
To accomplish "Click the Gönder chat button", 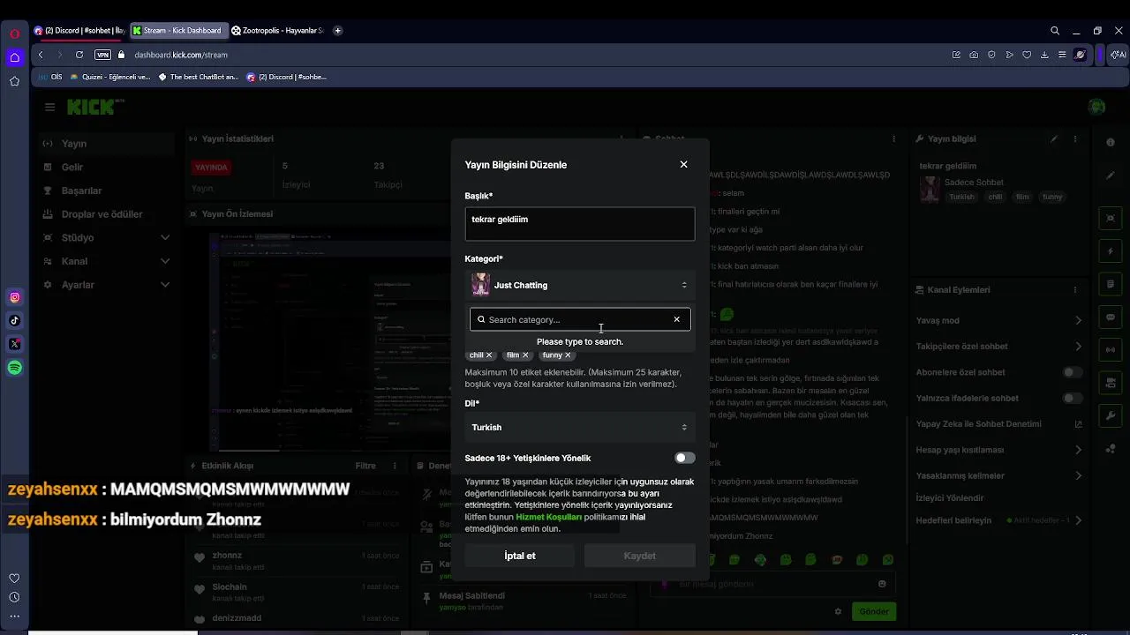I will (x=874, y=611).
